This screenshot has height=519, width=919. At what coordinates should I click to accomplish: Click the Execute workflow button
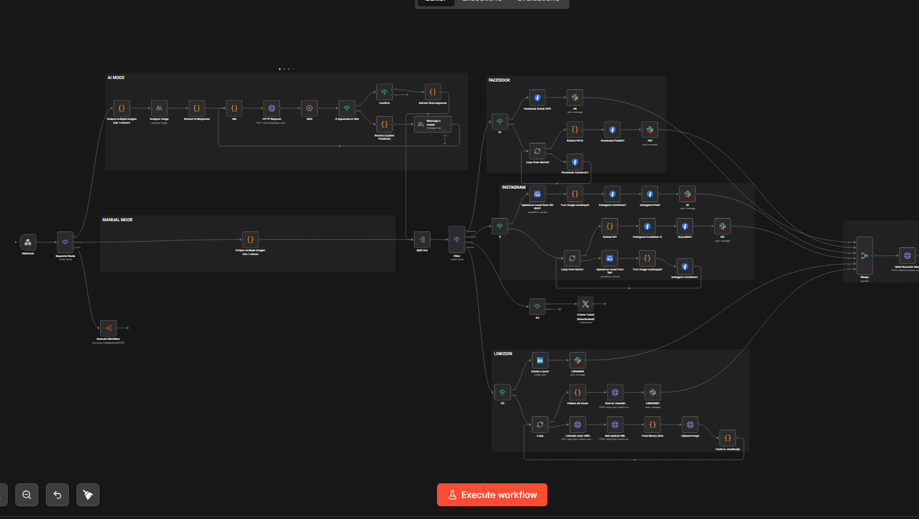pos(492,495)
